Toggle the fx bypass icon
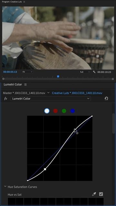 (6, 99)
